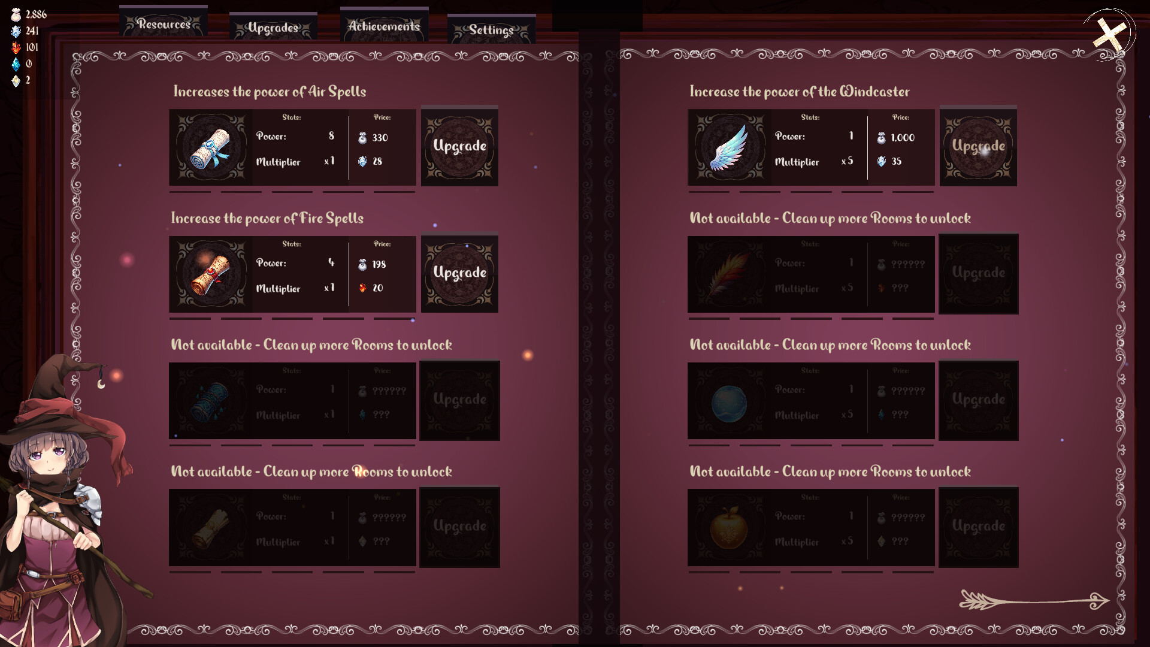The height and width of the screenshot is (647, 1150).
Task: Upgrade the Windcaster power
Action: tap(978, 146)
